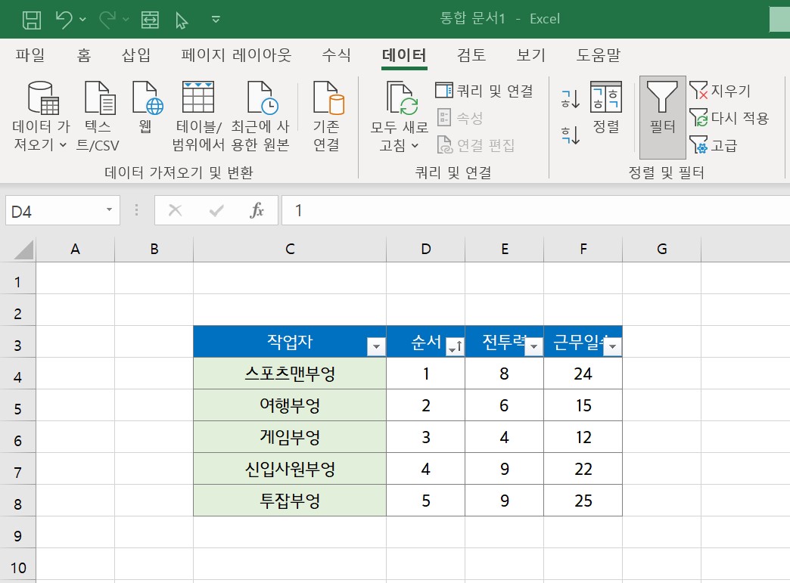Select the cell 게임부엉

290,437
